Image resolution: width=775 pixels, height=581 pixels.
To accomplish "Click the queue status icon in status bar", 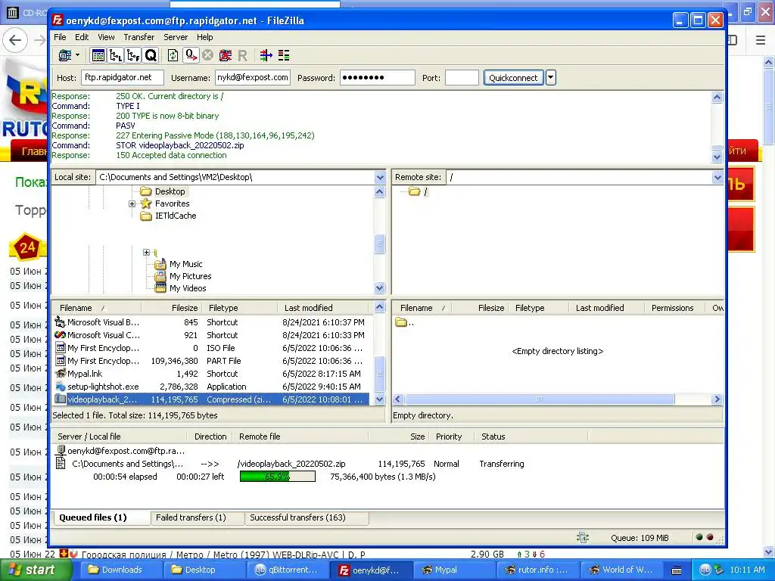I will click(583, 538).
